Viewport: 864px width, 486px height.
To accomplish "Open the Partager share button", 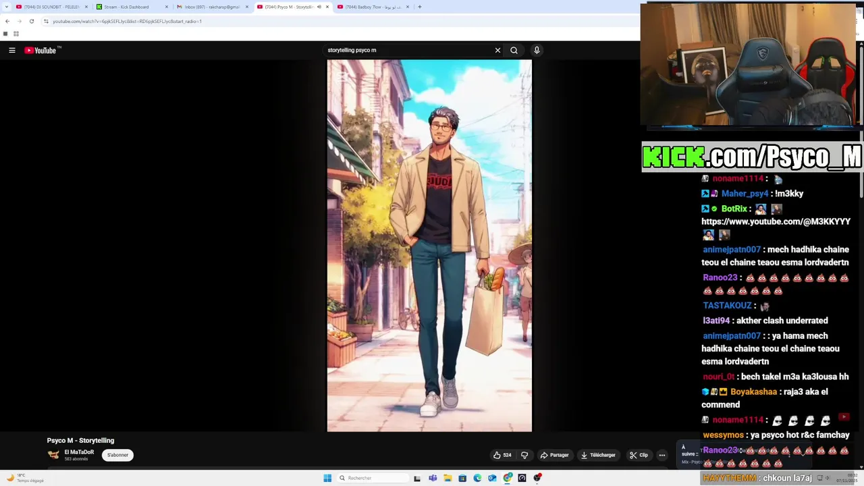I will click(554, 455).
